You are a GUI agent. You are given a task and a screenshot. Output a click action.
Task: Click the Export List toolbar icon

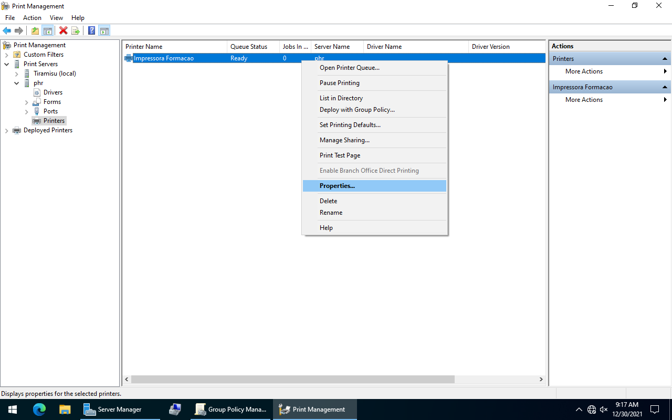pyautogui.click(x=76, y=30)
